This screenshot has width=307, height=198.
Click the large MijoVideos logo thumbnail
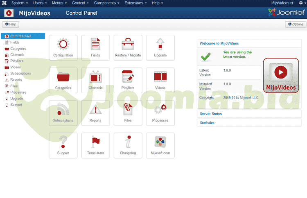pyautogui.click(x=280, y=76)
